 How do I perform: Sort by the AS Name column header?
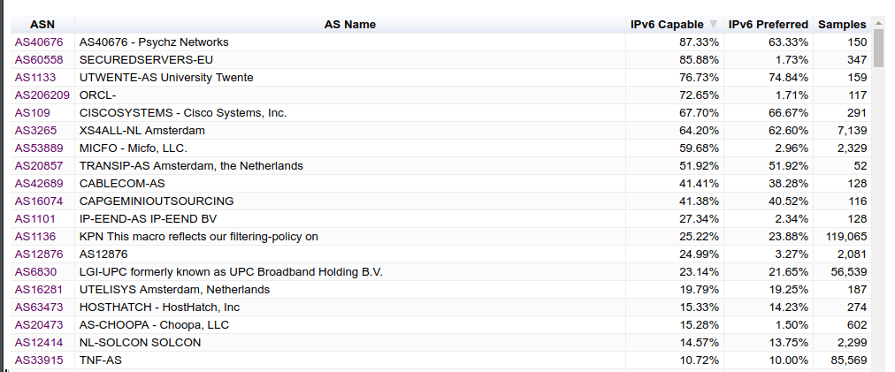(x=350, y=25)
